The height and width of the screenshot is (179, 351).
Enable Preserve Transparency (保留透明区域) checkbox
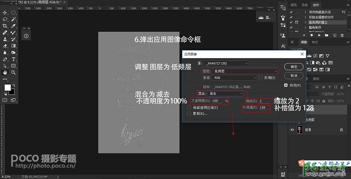pyautogui.click(x=190, y=107)
